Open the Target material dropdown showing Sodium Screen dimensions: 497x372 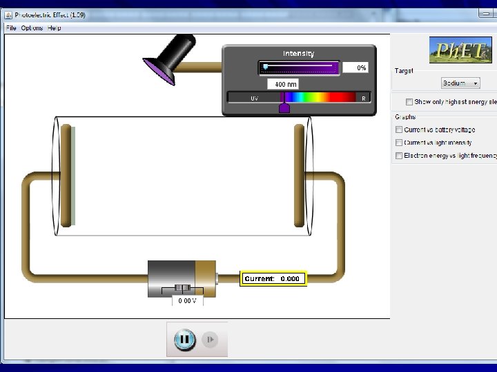460,83
